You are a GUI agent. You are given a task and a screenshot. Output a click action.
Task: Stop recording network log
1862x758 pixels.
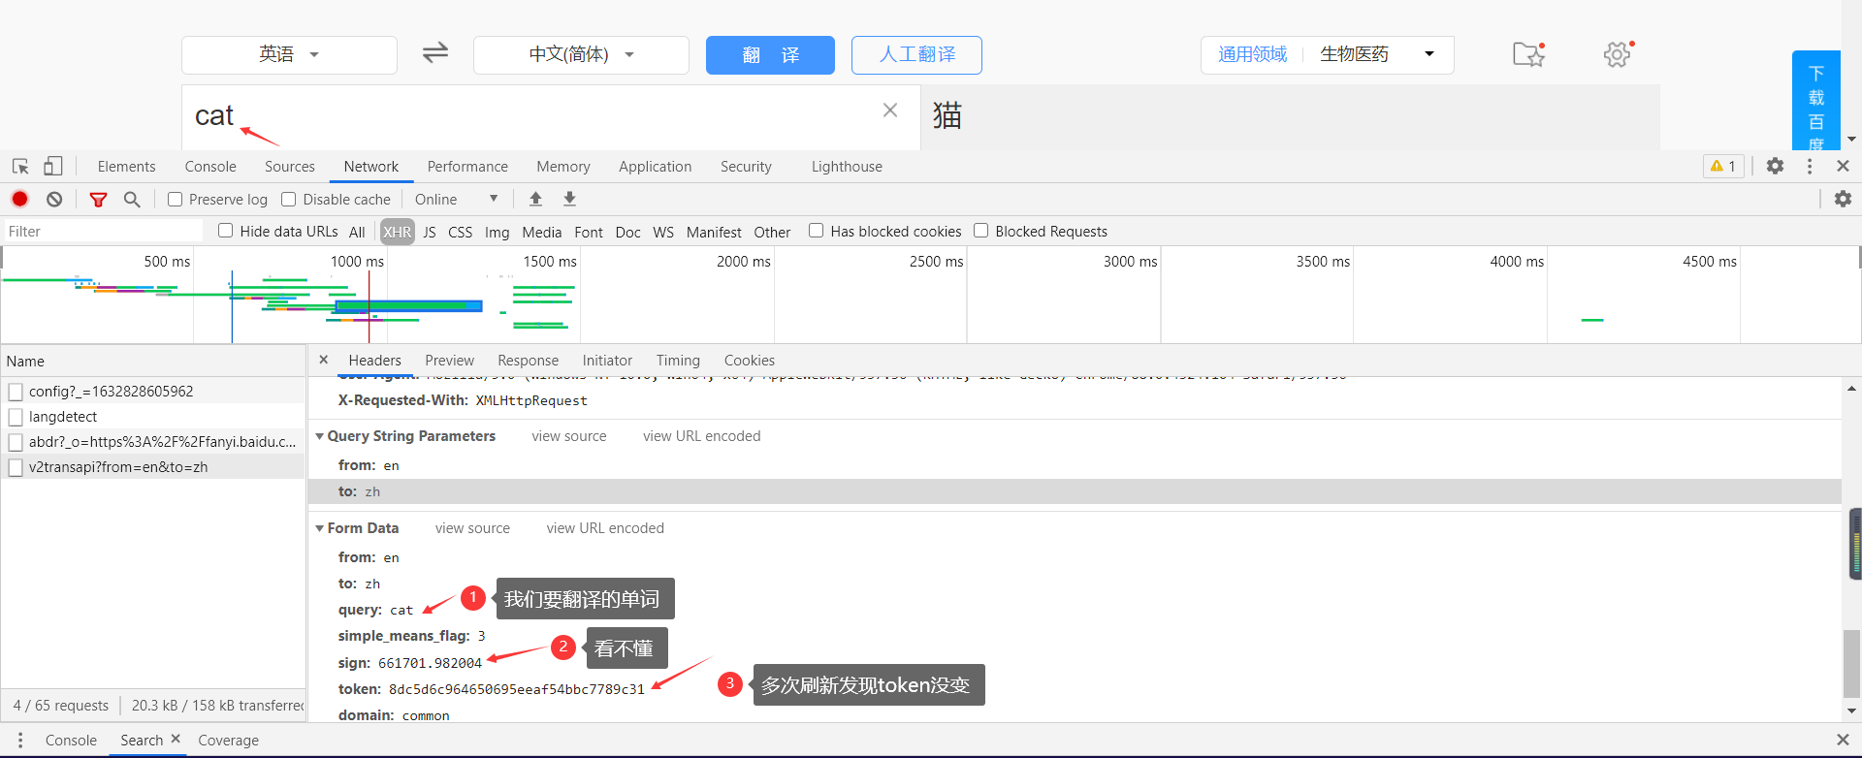tap(19, 199)
